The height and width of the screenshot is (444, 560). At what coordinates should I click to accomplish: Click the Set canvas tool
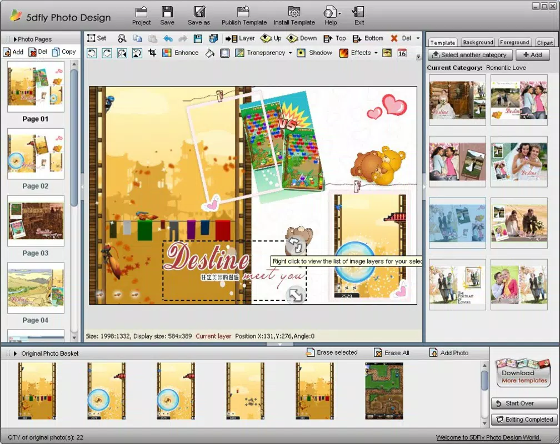(97, 38)
